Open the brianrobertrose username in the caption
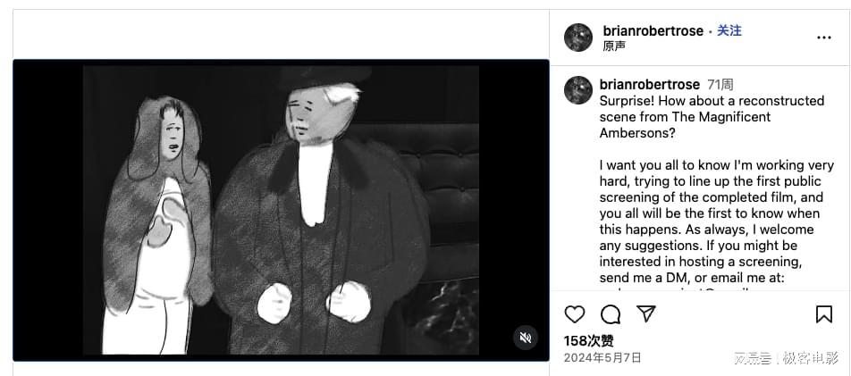This screenshot has height=376, width=851. tap(650, 85)
